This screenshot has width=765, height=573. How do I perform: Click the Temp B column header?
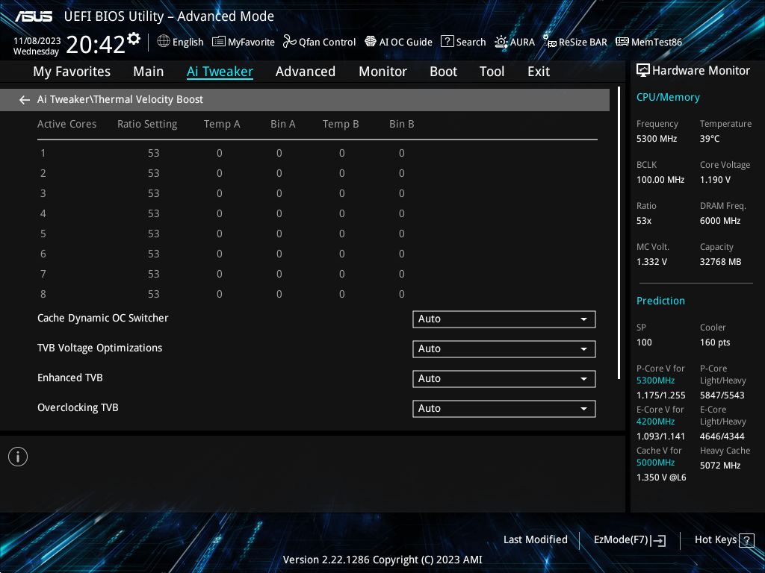pos(341,125)
